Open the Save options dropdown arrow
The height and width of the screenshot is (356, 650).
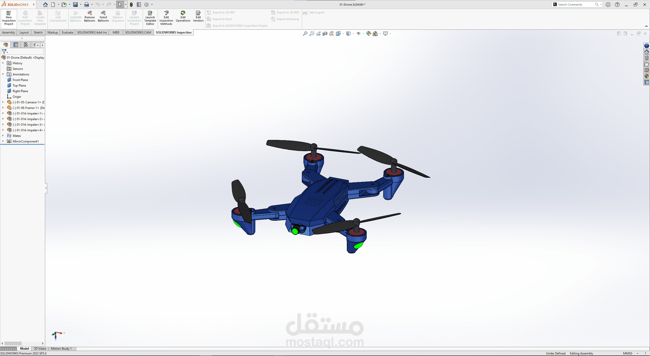click(x=81, y=5)
